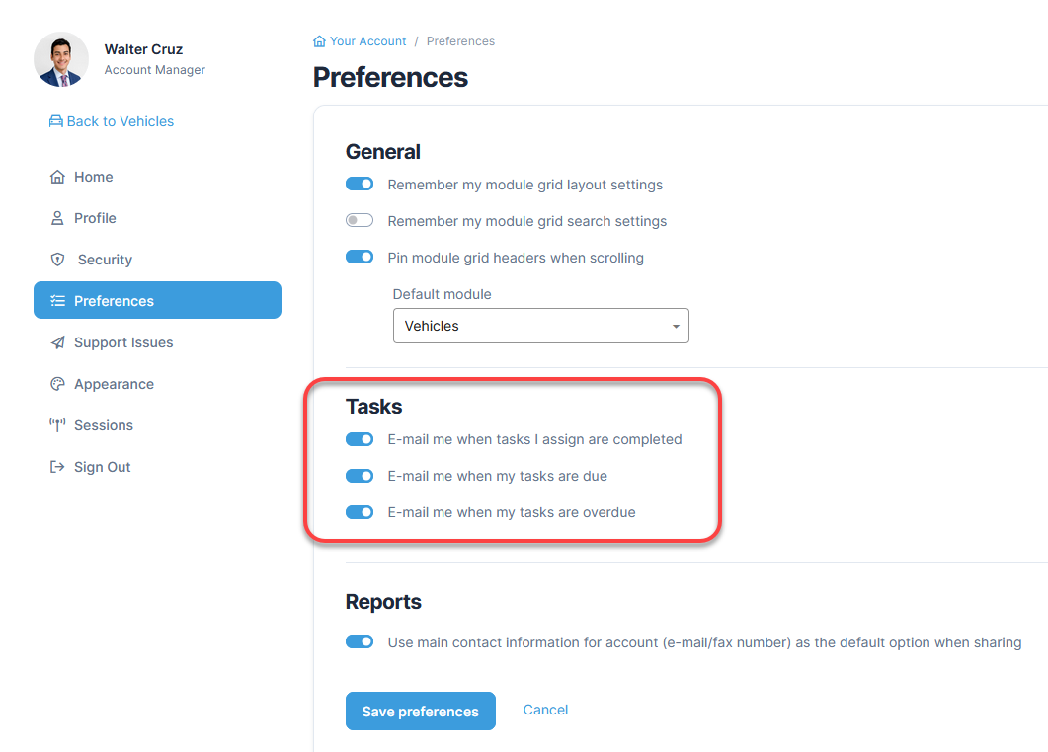
Task: Click the car icon beside Back to Vehicles
Action: (56, 121)
